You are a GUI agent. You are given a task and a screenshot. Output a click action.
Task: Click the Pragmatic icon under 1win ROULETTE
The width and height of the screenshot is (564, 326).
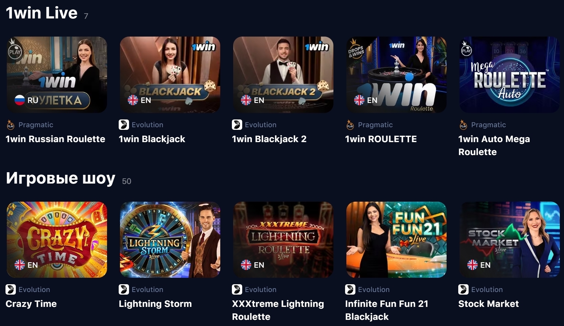click(350, 125)
